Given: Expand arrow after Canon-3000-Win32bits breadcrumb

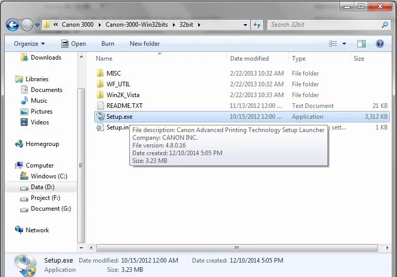Looking at the screenshot, I should pyautogui.click(x=174, y=25).
